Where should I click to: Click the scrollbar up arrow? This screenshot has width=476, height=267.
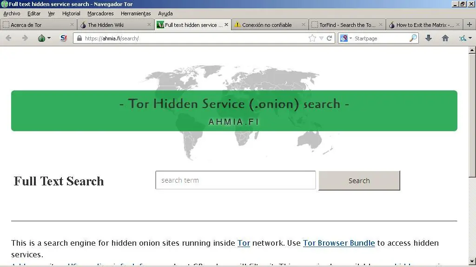tap(472, 50)
